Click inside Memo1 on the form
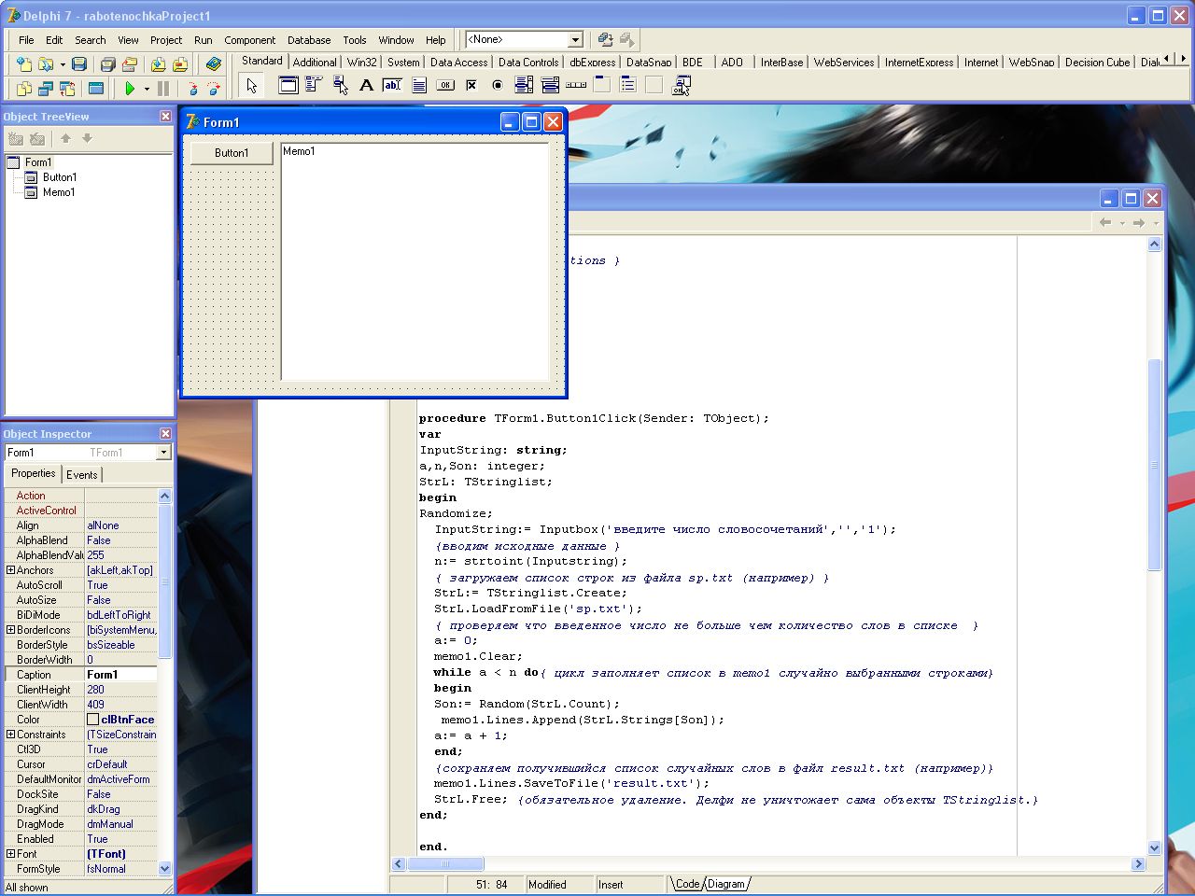1195x896 pixels. (x=415, y=261)
